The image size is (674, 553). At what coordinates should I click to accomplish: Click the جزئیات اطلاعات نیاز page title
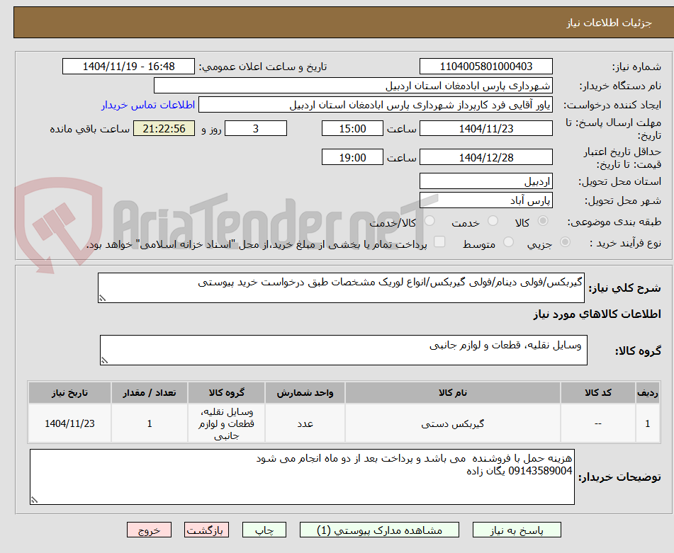(609, 23)
